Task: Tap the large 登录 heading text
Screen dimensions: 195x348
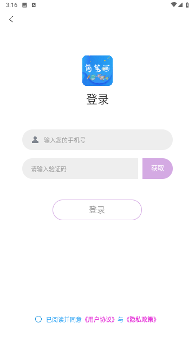Action: 97,99
